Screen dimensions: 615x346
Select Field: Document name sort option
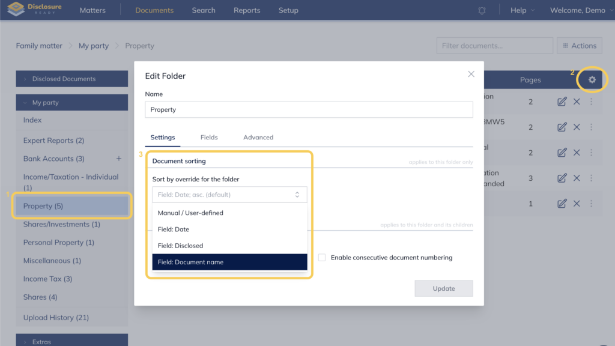[x=229, y=262]
